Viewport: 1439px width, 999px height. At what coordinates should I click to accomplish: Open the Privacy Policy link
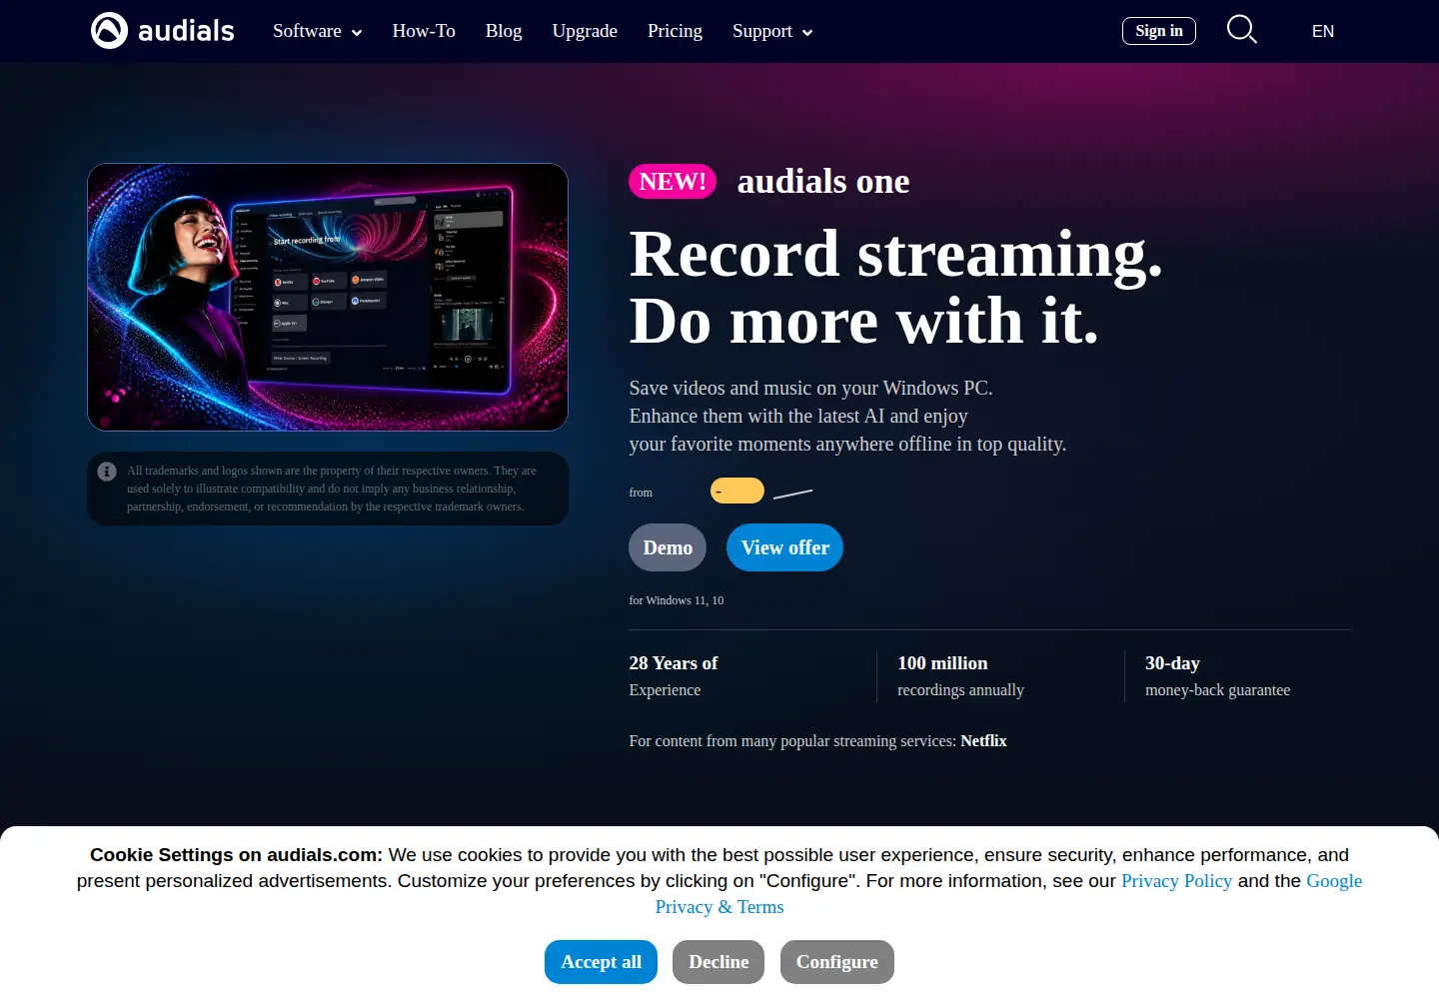pyautogui.click(x=1176, y=881)
